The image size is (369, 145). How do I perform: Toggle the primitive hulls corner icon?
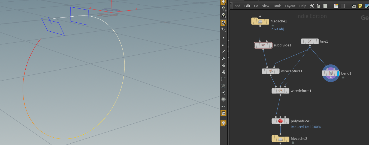pyautogui.click(x=223, y=79)
